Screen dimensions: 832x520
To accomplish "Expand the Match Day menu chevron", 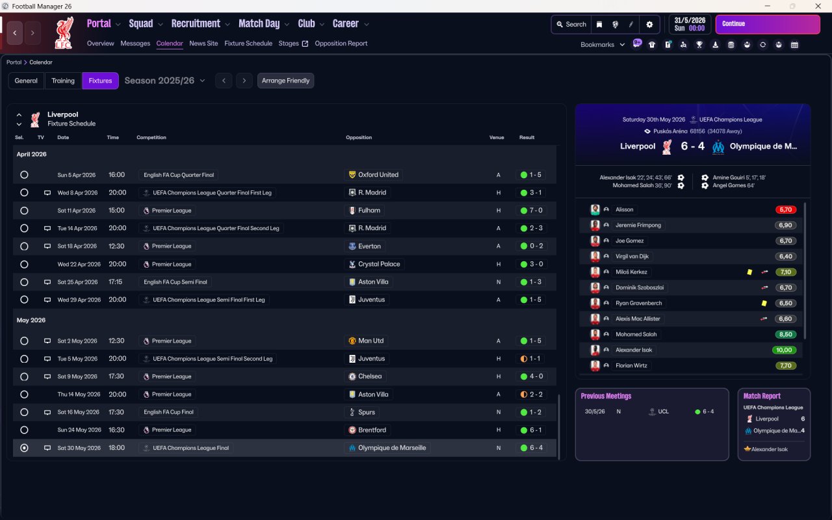I will (287, 25).
